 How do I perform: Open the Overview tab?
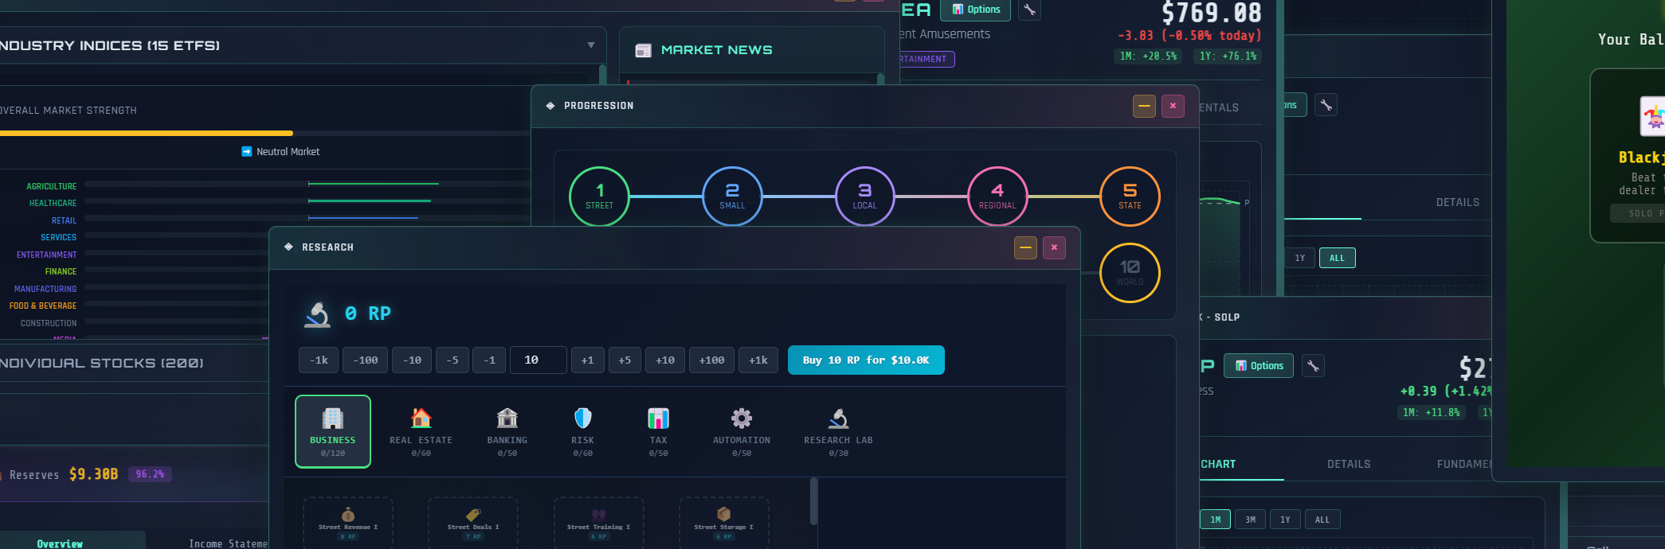[x=60, y=543]
